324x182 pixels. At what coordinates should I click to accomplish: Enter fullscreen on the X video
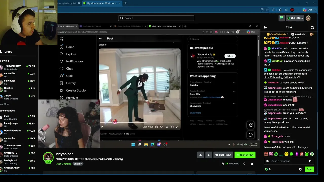pyautogui.click(x=177, y=127)
